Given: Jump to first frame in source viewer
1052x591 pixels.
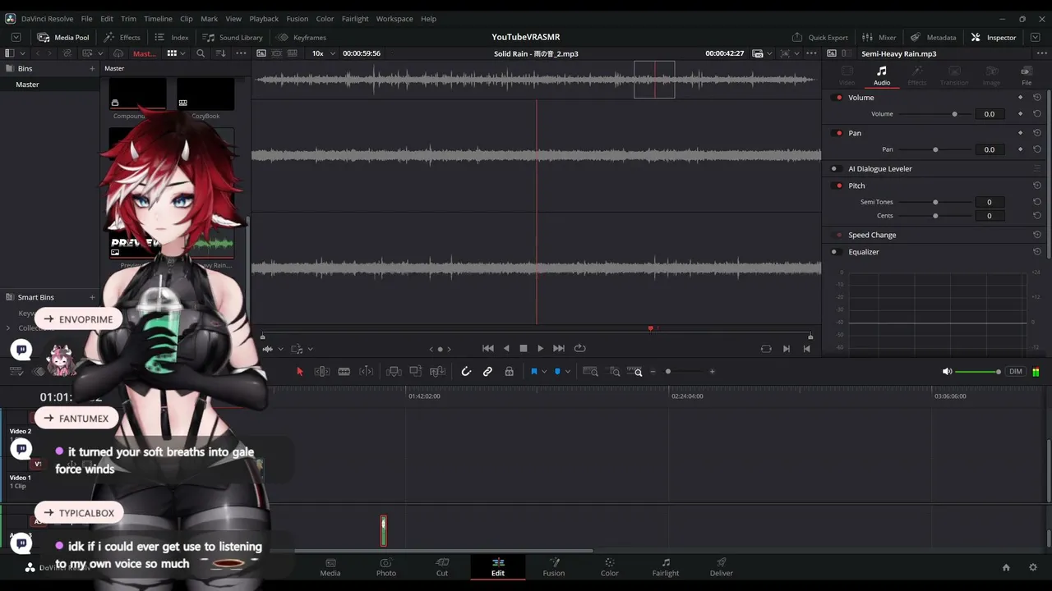Looking at the screenshot, I should 487,349.
